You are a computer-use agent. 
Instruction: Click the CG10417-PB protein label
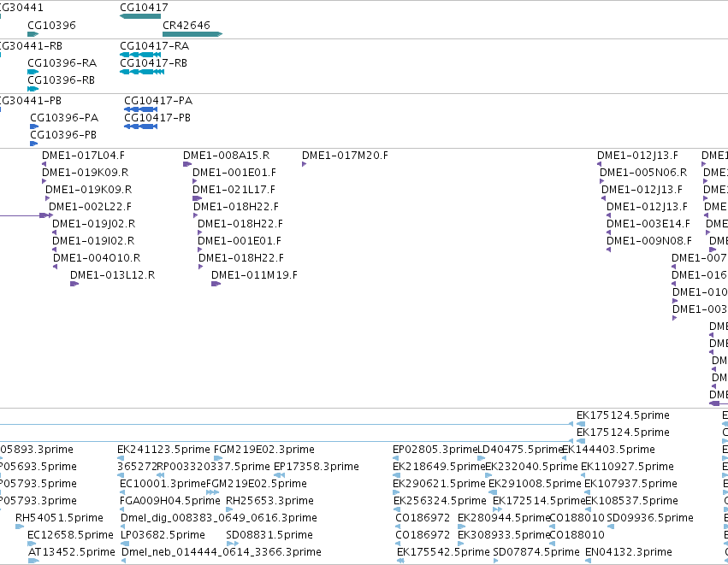point(157,118)
